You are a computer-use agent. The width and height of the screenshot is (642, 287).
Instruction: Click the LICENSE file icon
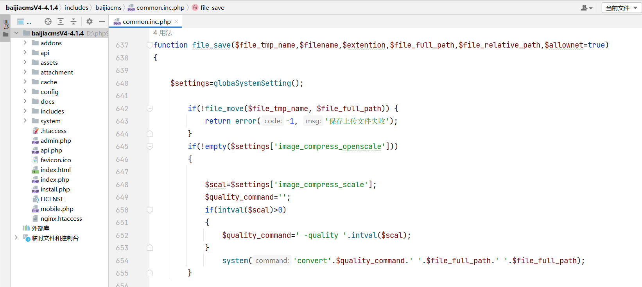(36, 199)
